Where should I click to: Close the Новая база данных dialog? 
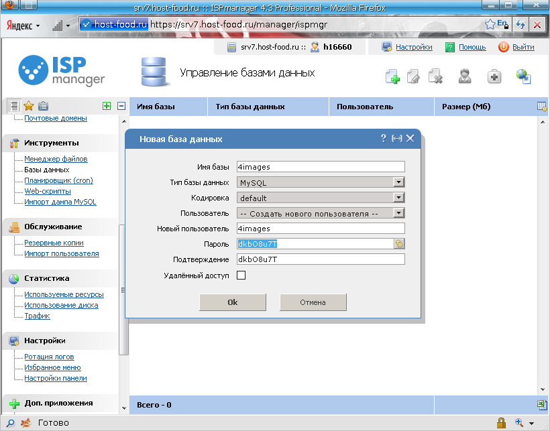click(x=410, y=138)
